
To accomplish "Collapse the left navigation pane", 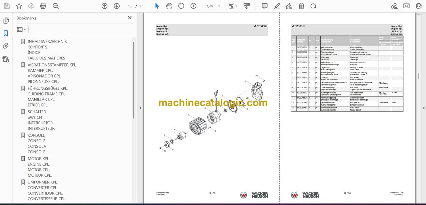I will (x=140, y=108).
